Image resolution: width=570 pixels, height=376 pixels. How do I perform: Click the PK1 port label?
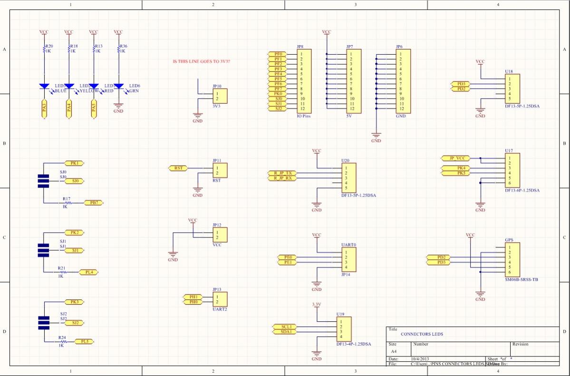pyautogui.click(x=74, y=163)
